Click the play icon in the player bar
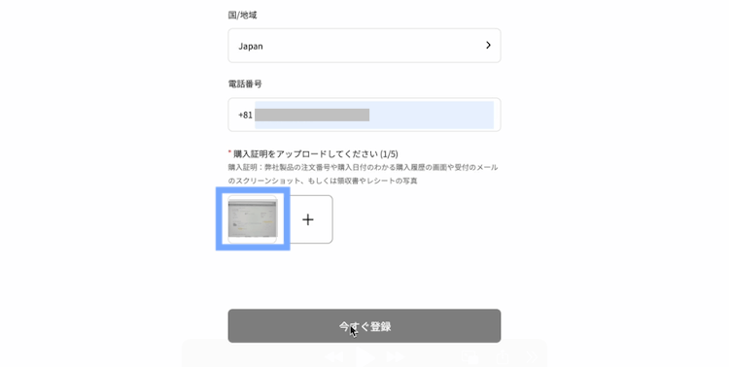This screenshot has height=367, width=729. click(x=365, y=356)
